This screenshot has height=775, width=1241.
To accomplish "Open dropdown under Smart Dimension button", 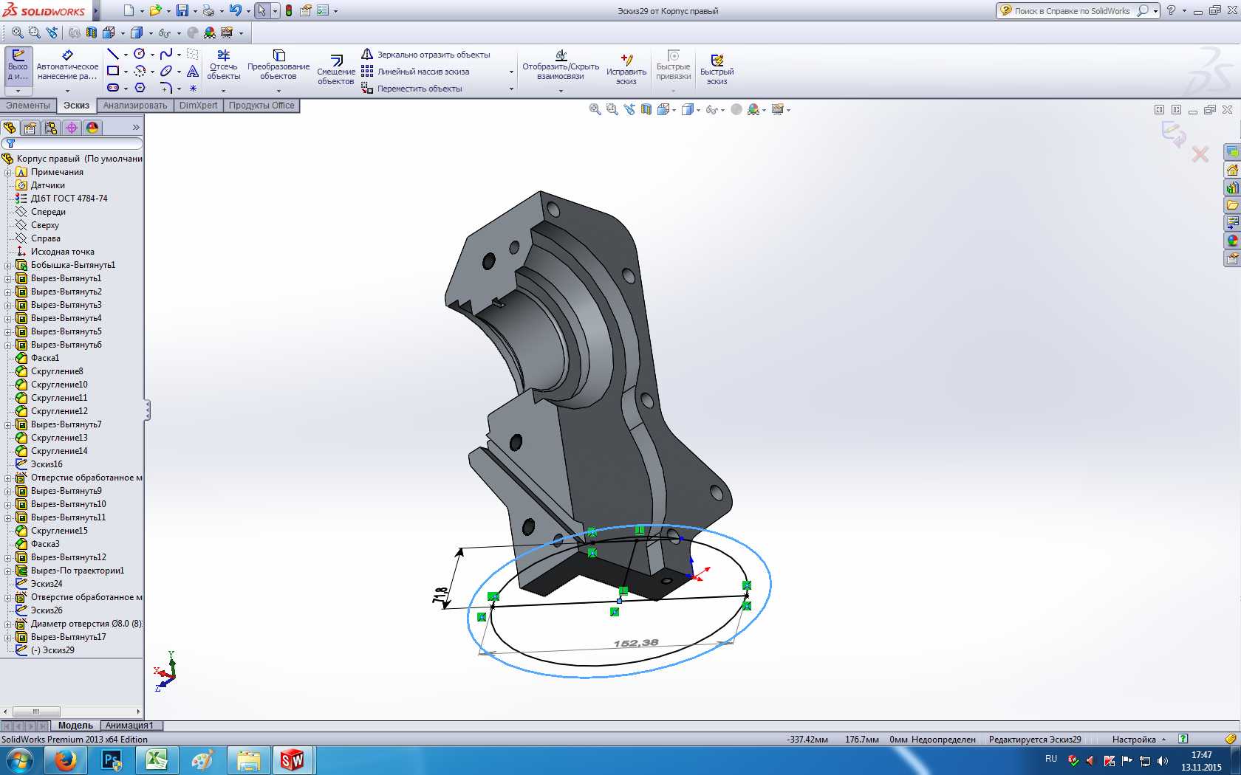I will click(x=67, y=91).
